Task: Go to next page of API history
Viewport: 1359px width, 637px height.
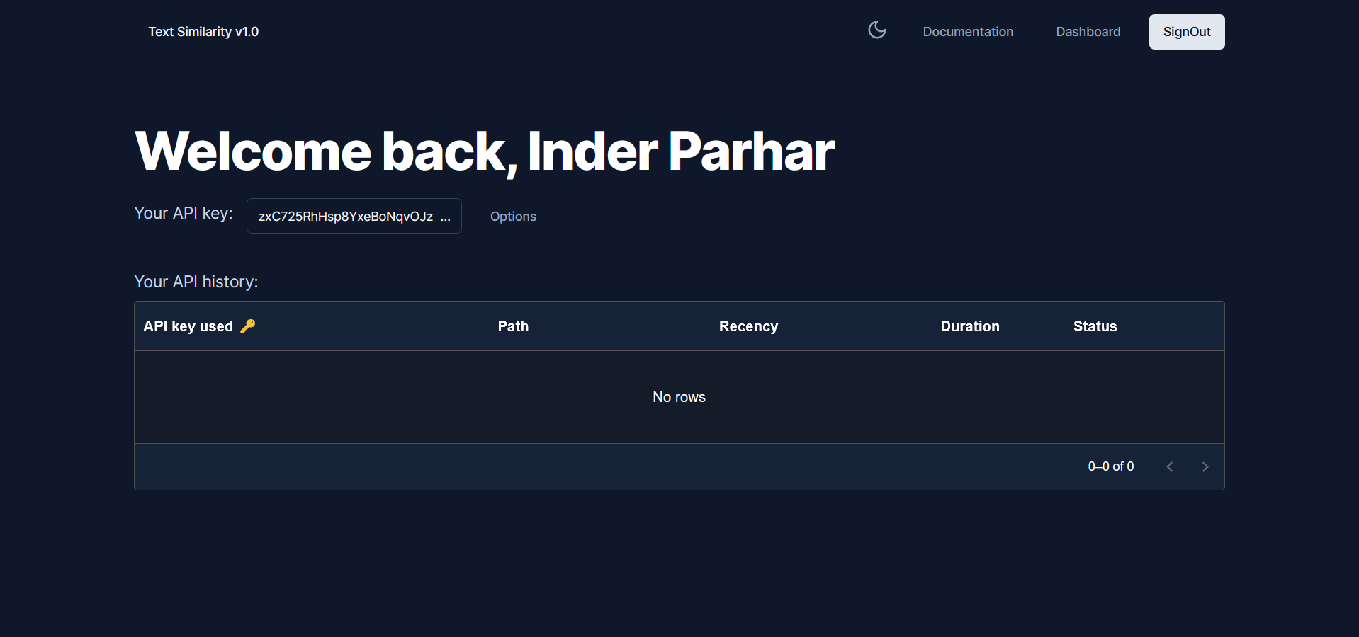Action: [1205, 466]
